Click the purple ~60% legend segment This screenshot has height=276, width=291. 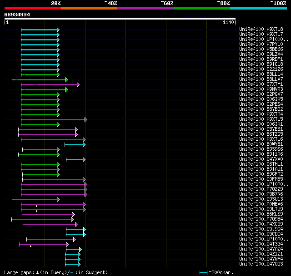(145, 8)
